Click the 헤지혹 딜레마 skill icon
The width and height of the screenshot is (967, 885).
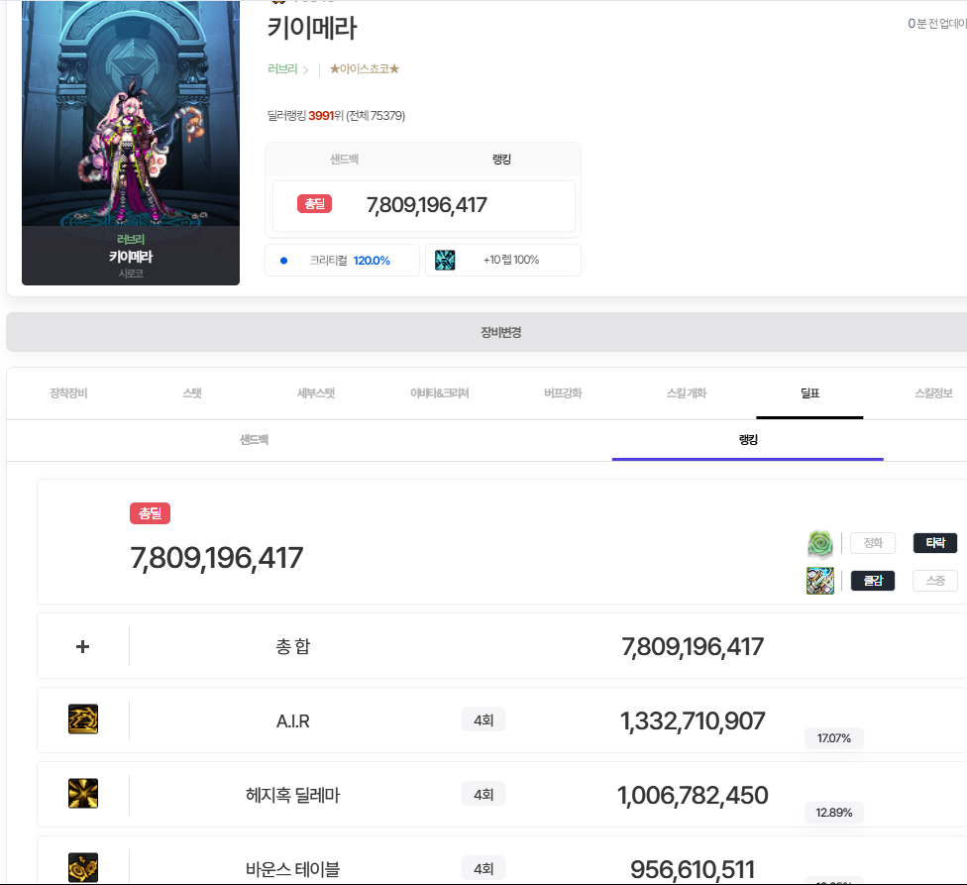(83, 794)
